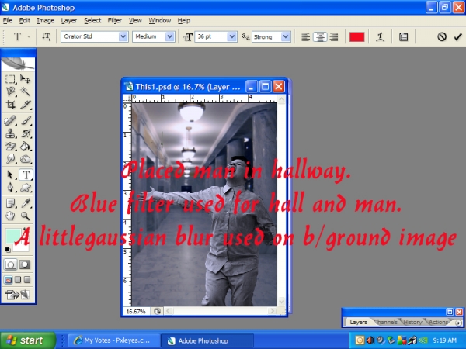Switch to the Actions tab
Screen dimensions: 466x349
(439, 322)
